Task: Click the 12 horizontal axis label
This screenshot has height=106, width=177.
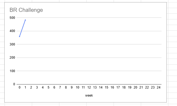Action: (x=89, y=87)
